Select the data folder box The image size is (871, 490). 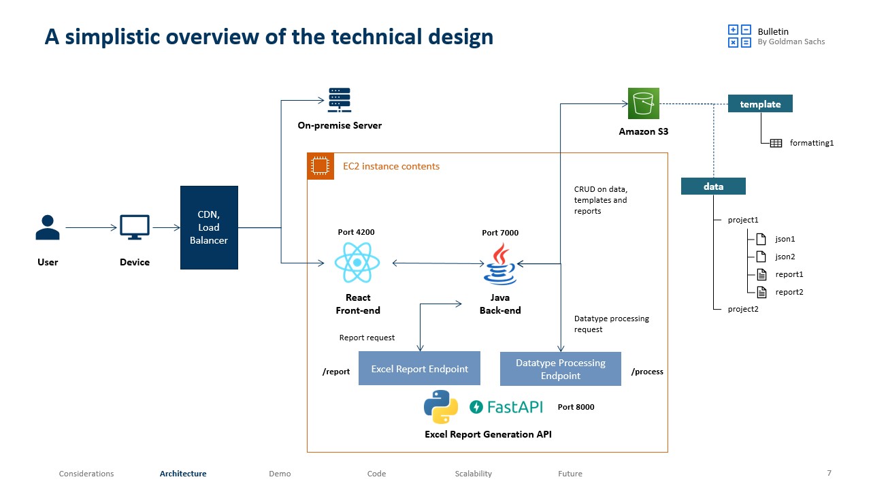click(713, 186)
